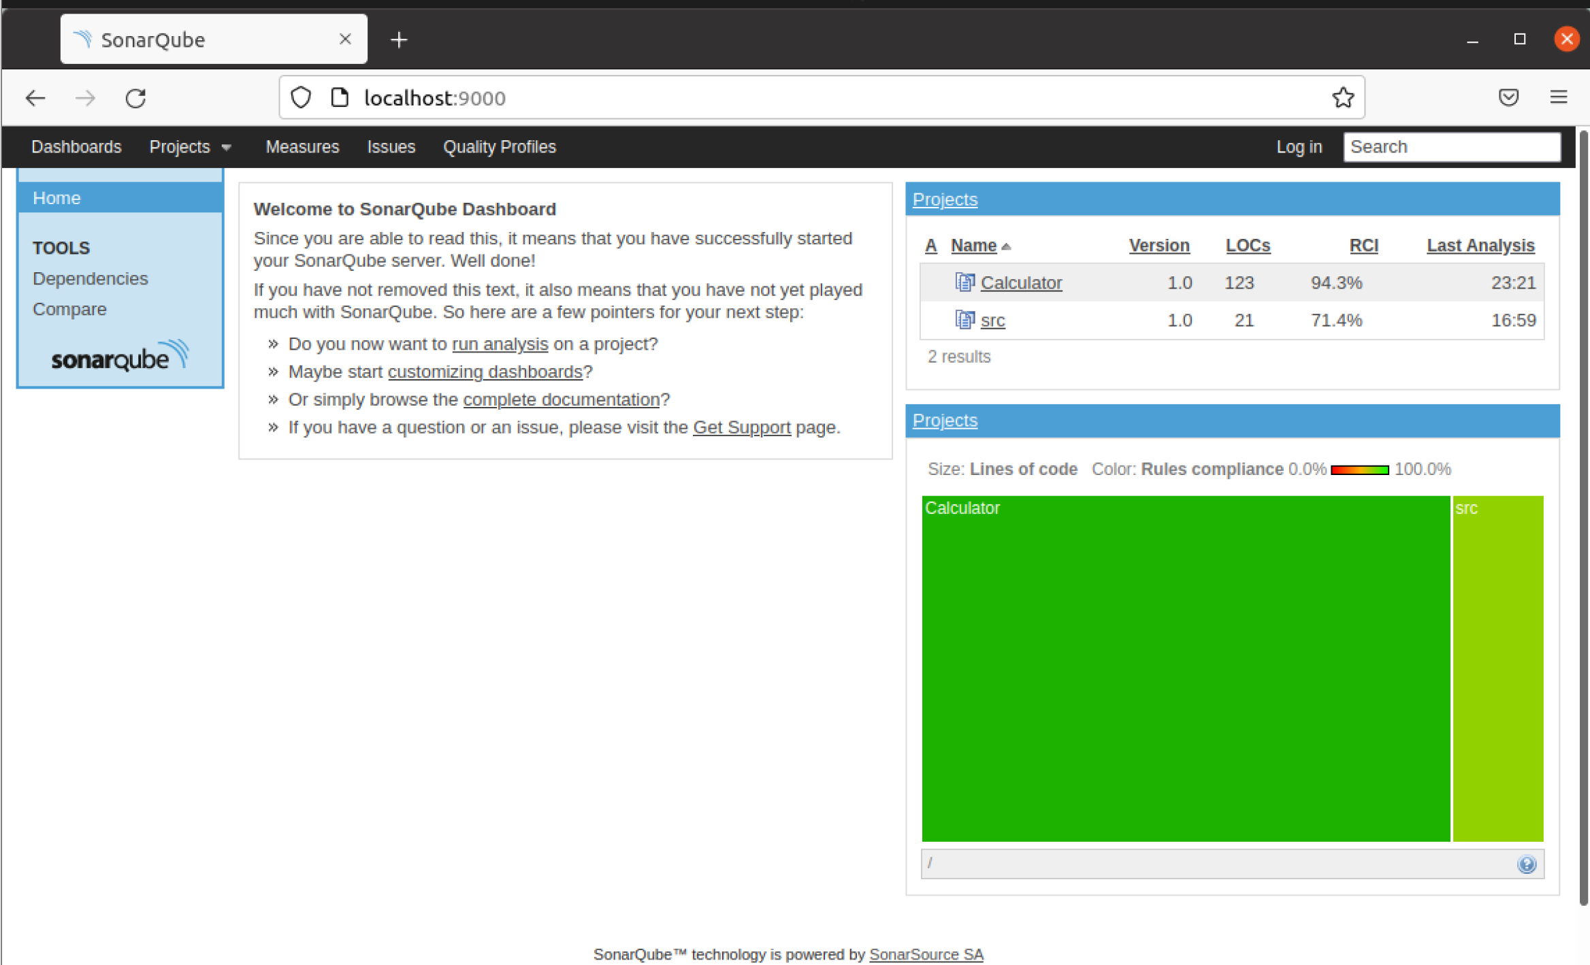
Task: Sort projects table by Name column
Action: (973, 245)
